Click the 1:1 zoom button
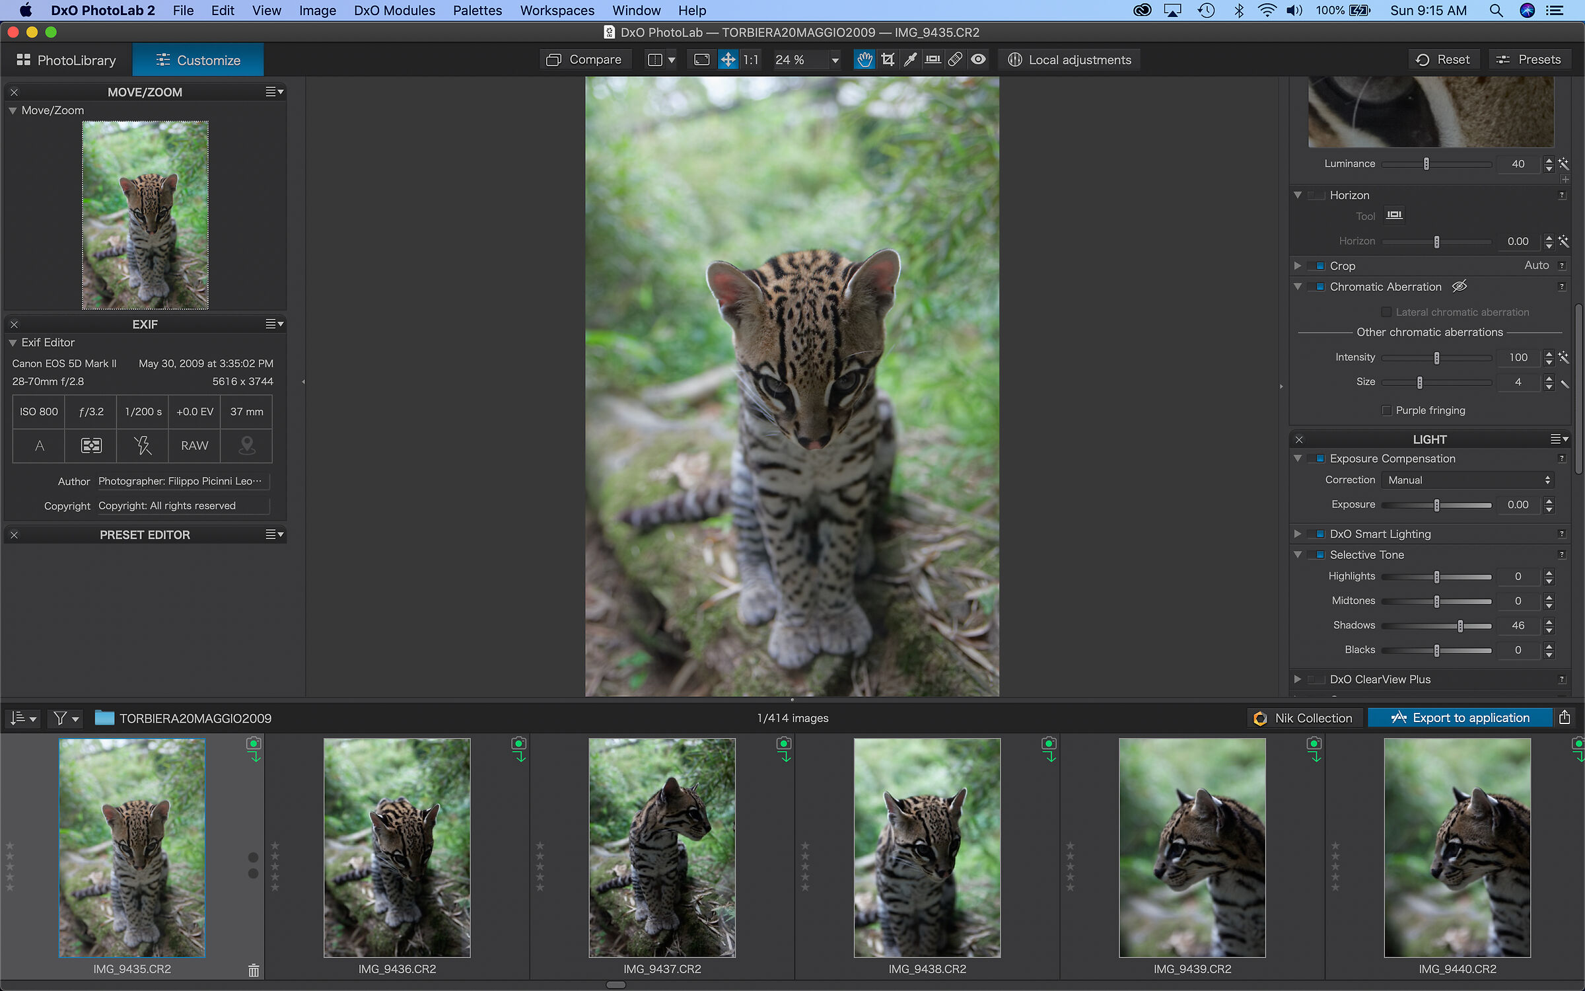The image size is (1585, 991). click(x=751, y=59)
